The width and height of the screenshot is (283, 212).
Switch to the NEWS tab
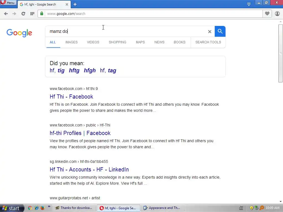pyautogui.click(x=159, y=42)
